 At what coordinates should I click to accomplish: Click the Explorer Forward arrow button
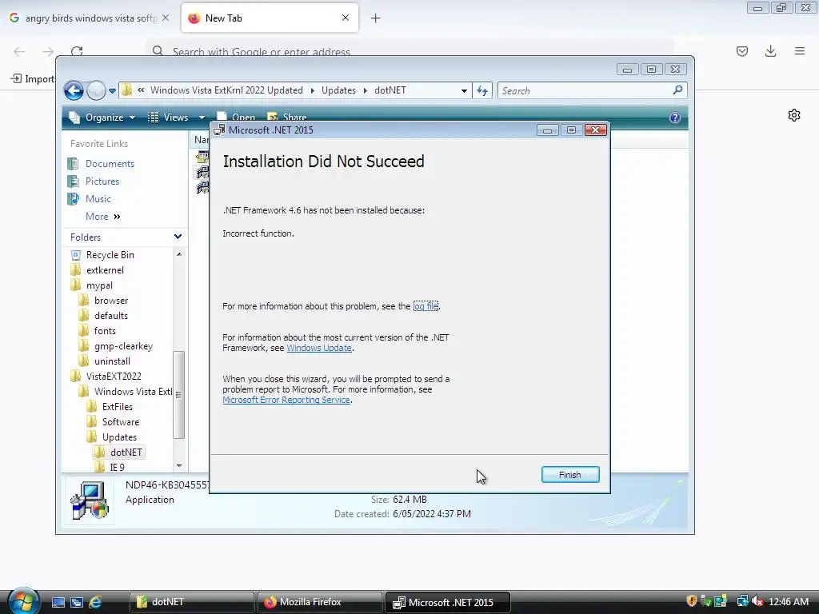tap(96, 91)
